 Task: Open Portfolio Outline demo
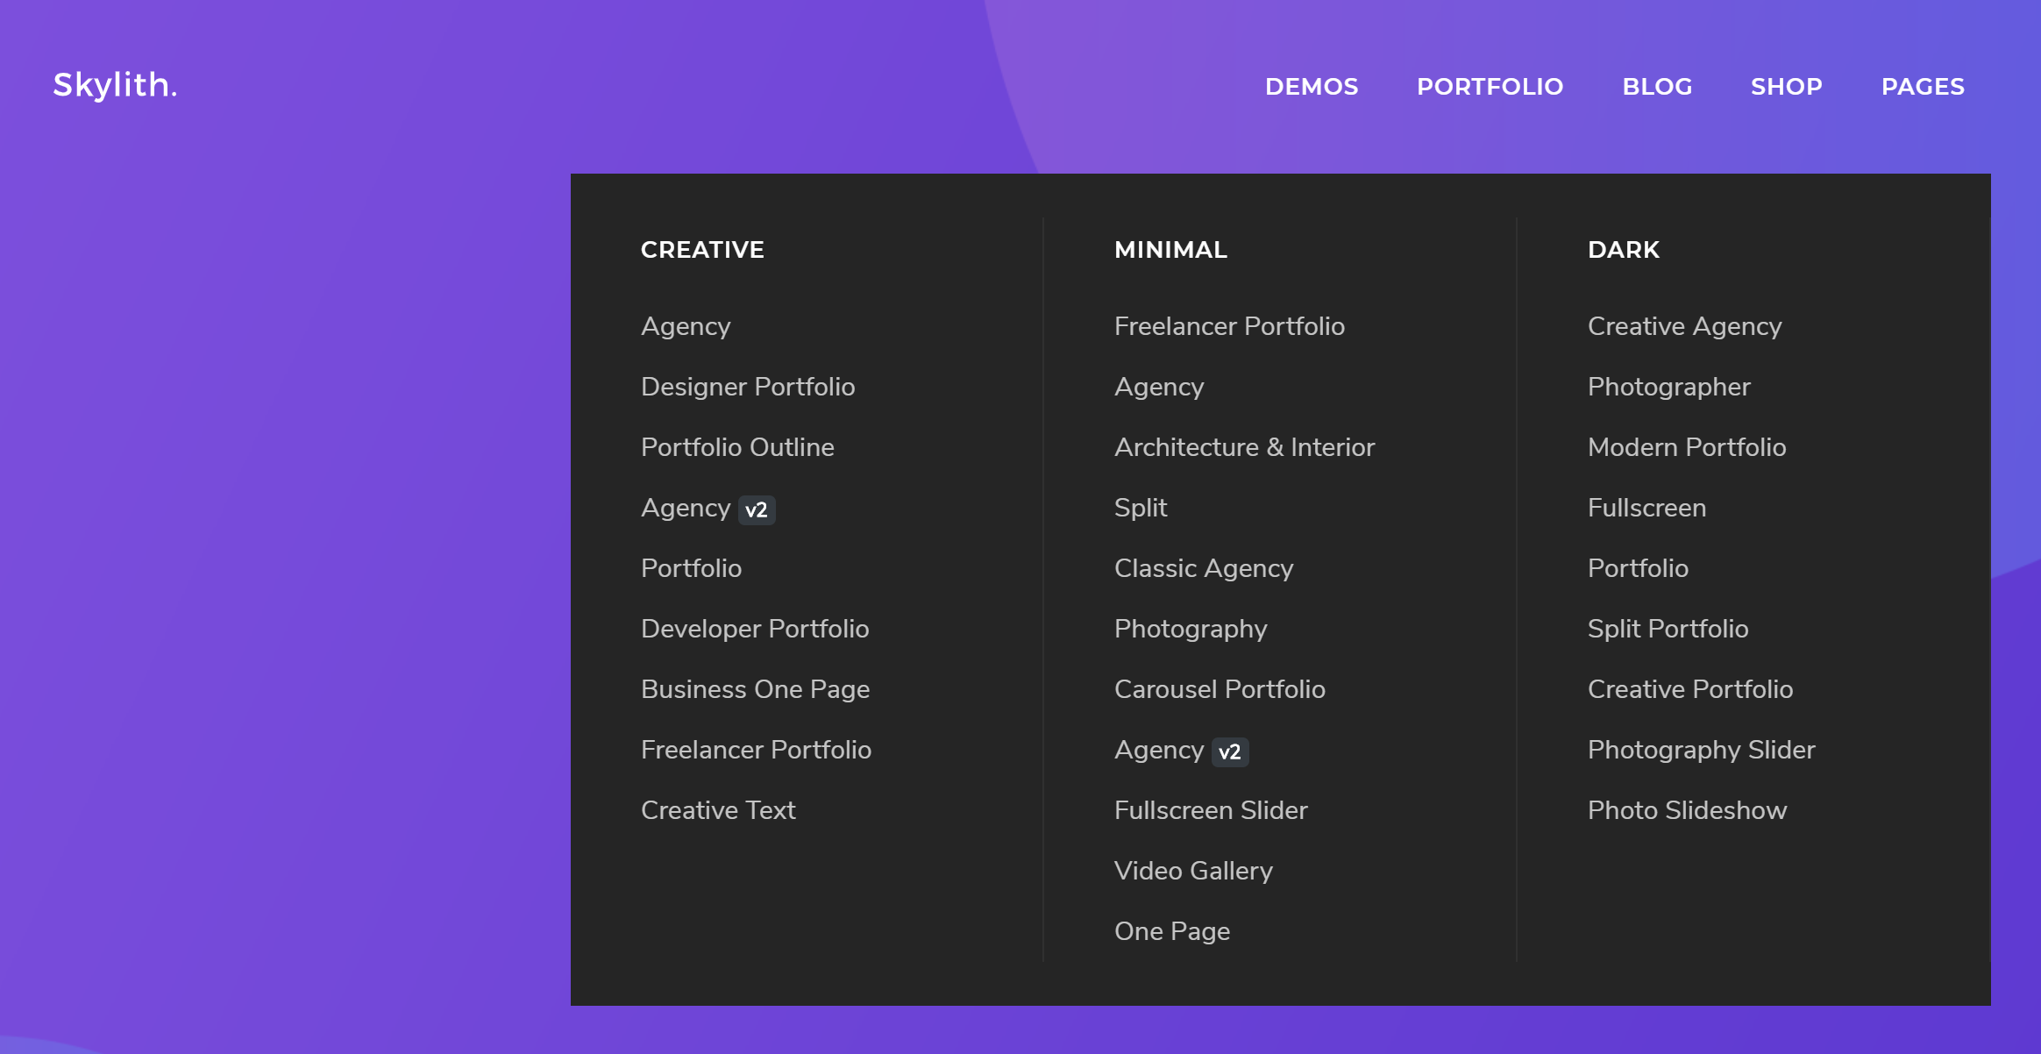coord(737,447)
